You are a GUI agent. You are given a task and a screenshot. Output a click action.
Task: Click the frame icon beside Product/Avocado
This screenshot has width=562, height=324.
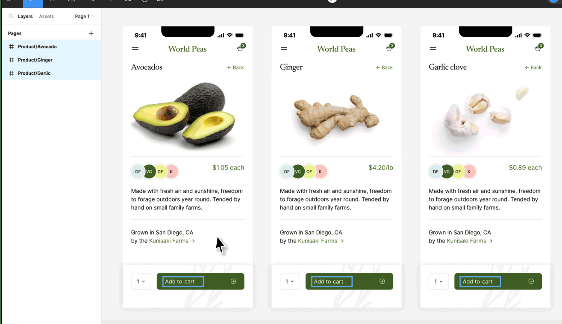(x=12, y=47)
